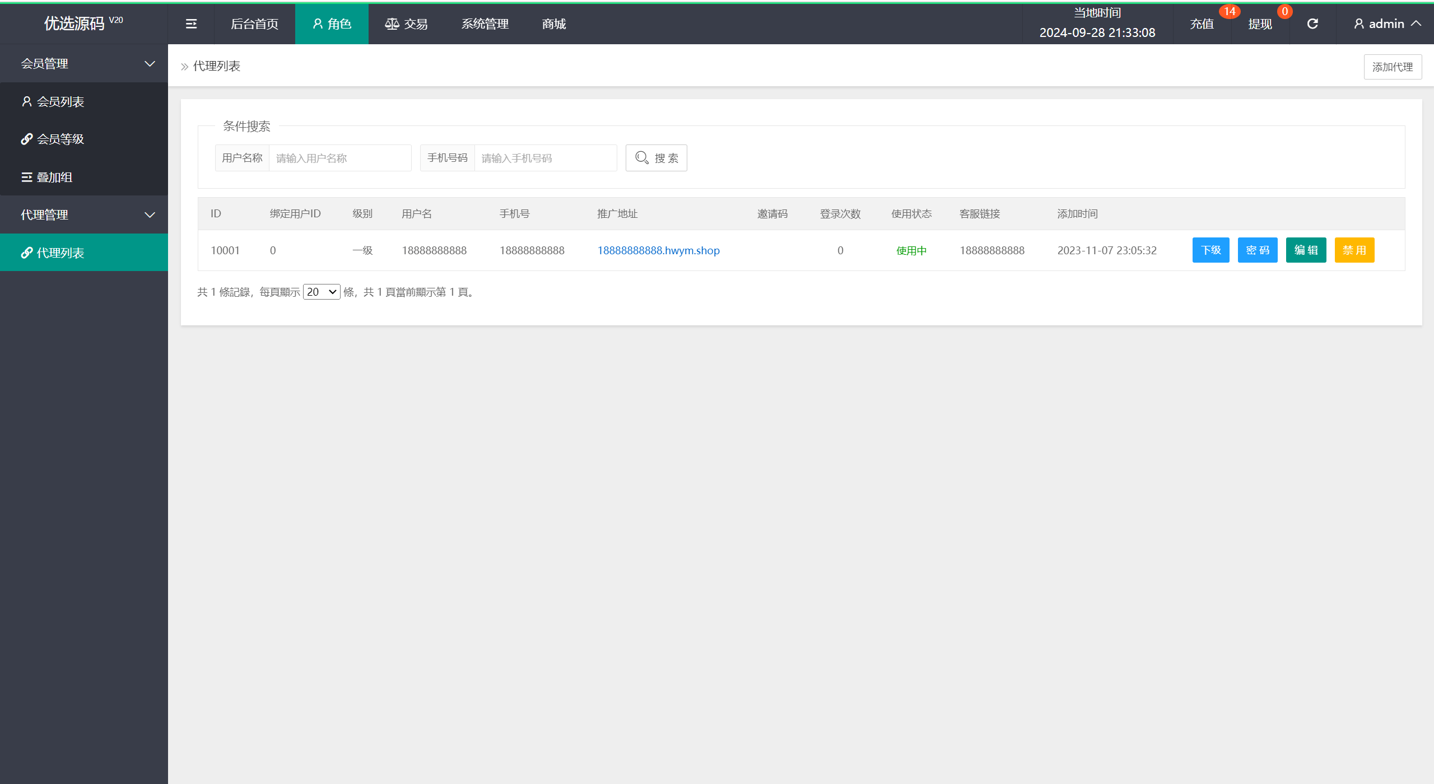Click the refresh icon in header

(1312, 24)
